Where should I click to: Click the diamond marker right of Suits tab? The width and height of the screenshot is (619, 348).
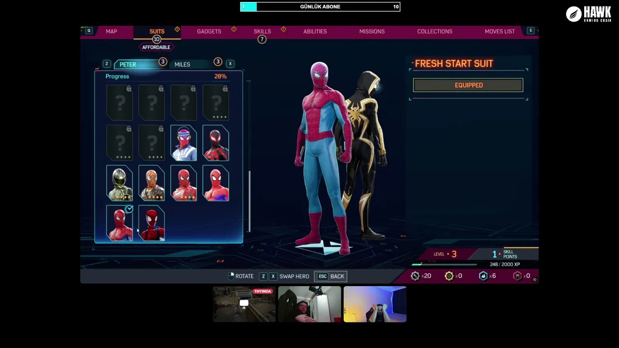(177, 29)
